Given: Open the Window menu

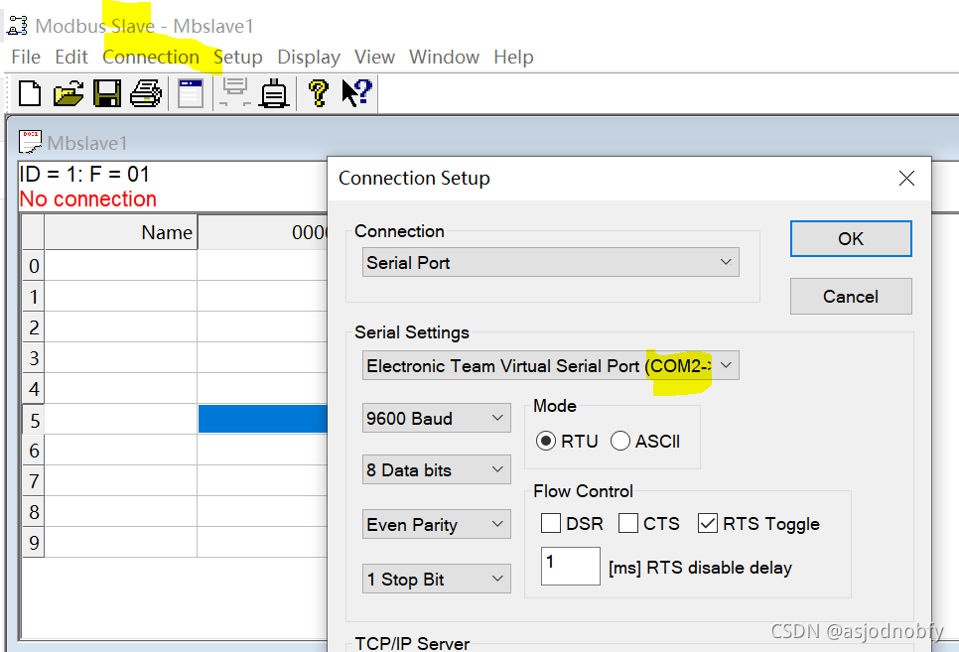Looking at the screenshot, I should tap(444, 57).
